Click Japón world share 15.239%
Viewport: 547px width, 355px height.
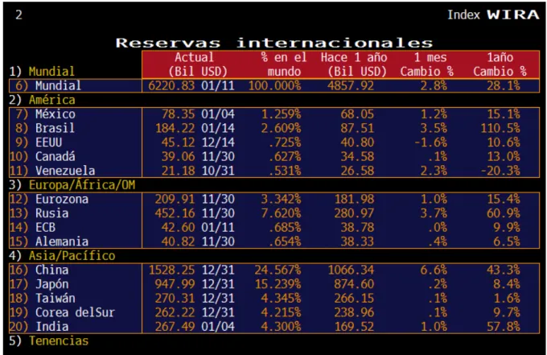click(278, 284)
